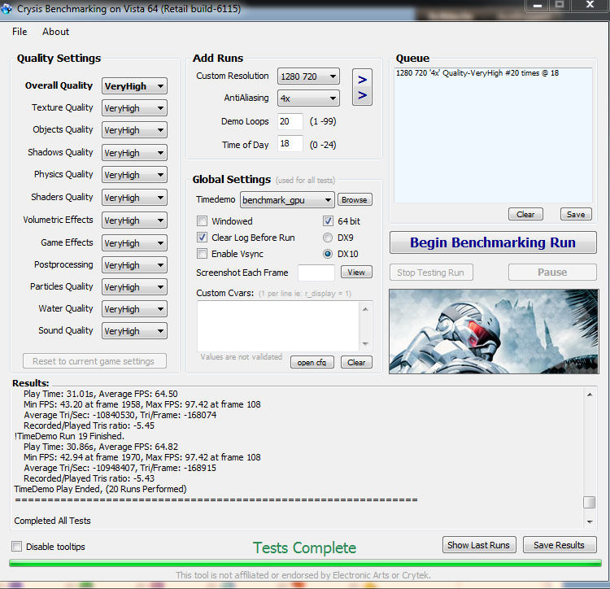Click View button for screenshots

click(356, 272)
